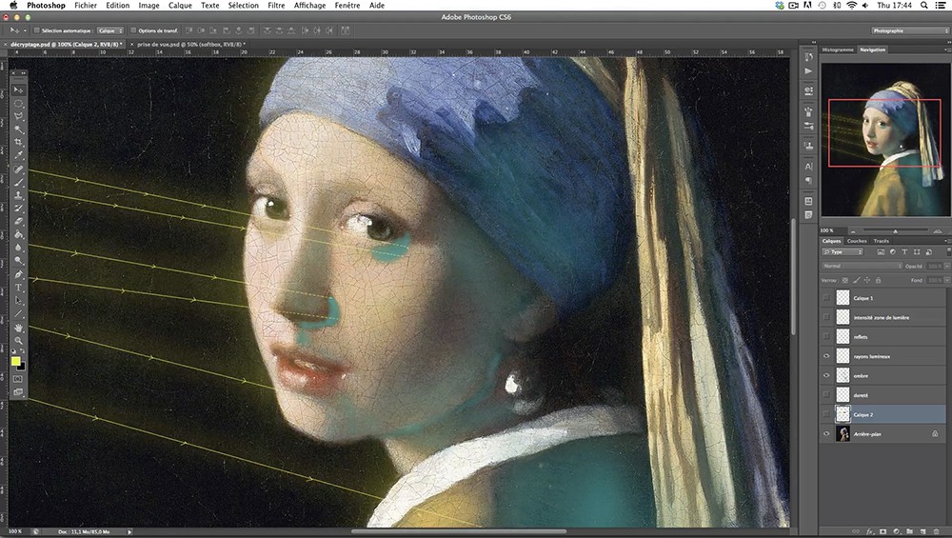Add adjustment layer via half-circle icon
The image size is (952, 538).
897,531
